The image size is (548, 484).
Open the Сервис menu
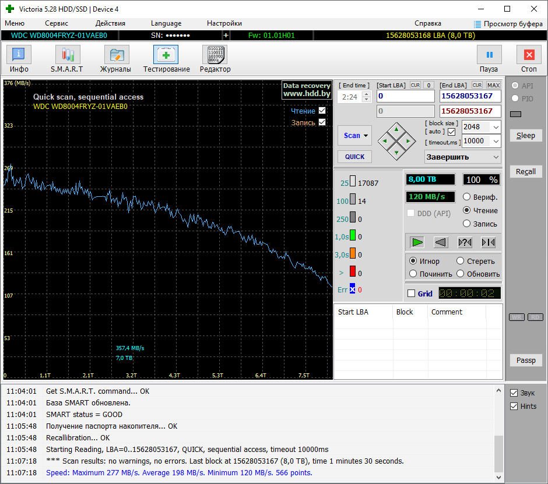[57, 23]
